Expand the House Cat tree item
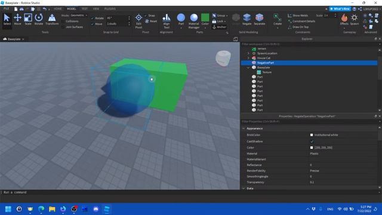This screenshot has height=215, width=382. (248, 58)
